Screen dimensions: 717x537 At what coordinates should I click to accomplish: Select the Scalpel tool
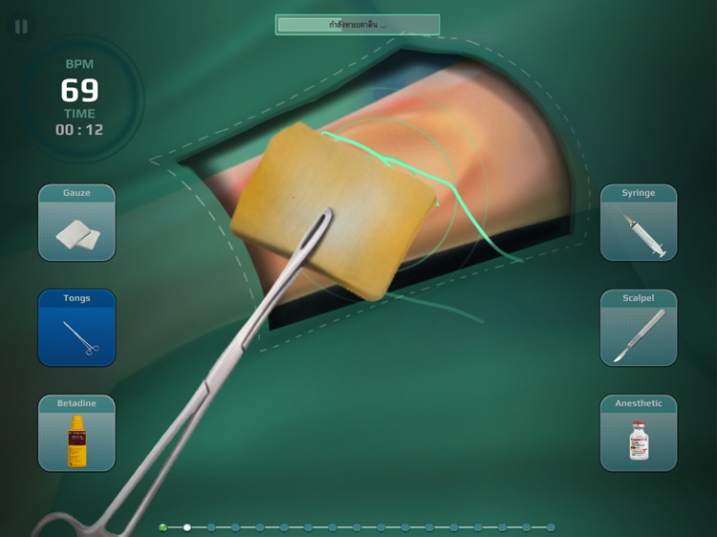[x=639, y=328]
